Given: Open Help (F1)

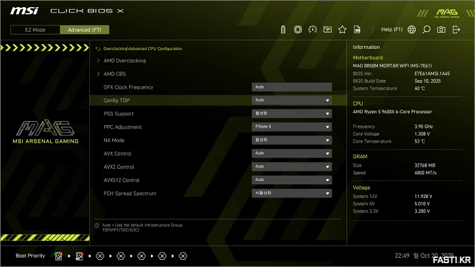Looking at the screenshot, I should (x=391, y=29).
